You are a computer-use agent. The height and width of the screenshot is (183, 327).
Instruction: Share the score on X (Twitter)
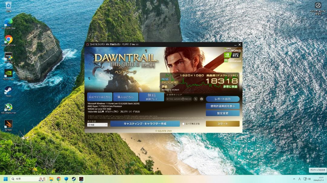click(196, 99)
